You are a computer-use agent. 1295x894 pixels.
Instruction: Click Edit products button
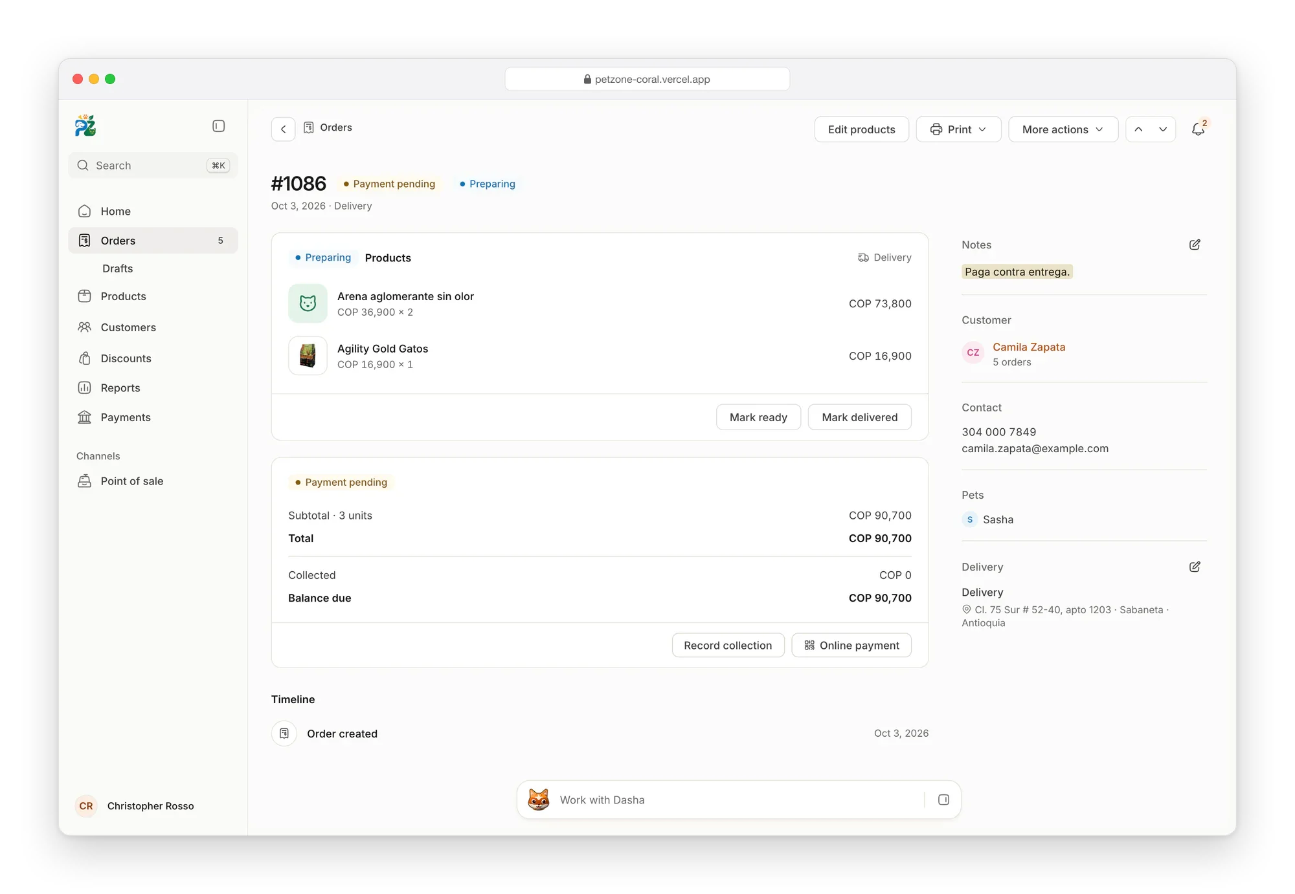(x=861, y=129)
